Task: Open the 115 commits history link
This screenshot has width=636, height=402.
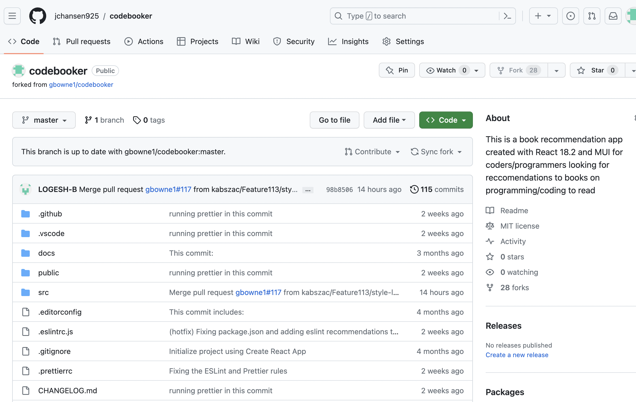Action: pos(437,189)
